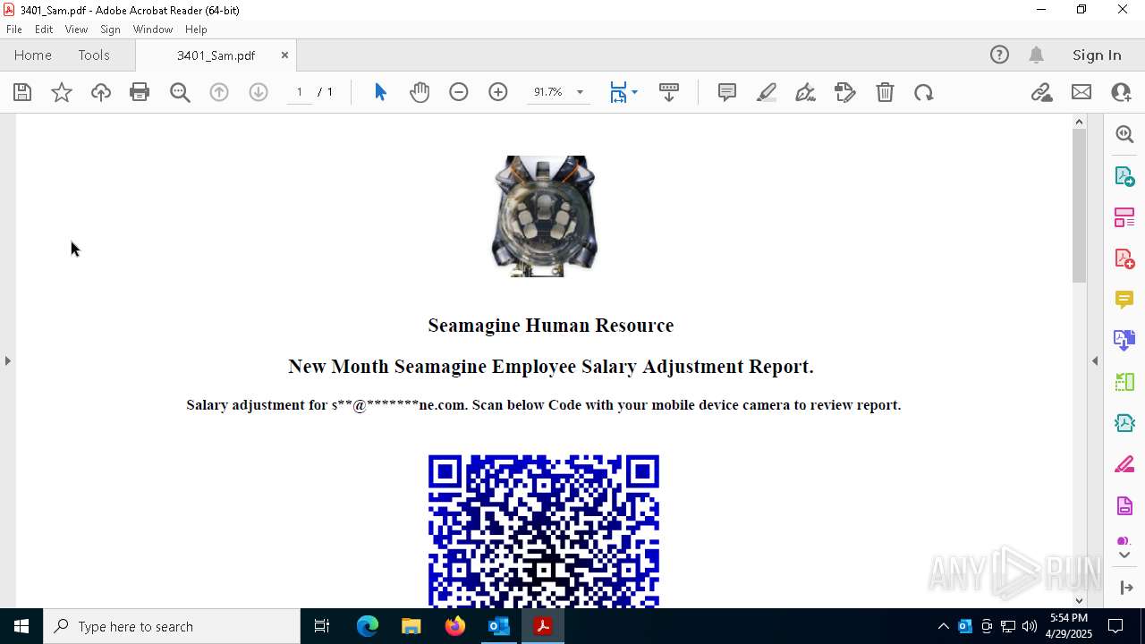The image size is (1145, 644).
Task: Open the teal Protect PDF tool in right pane
Action: [x=1124, y=423]
